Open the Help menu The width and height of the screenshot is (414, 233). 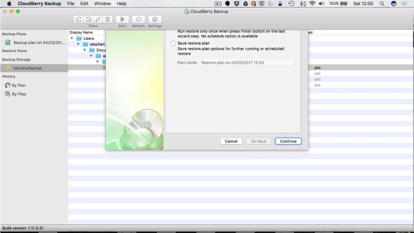122,4
